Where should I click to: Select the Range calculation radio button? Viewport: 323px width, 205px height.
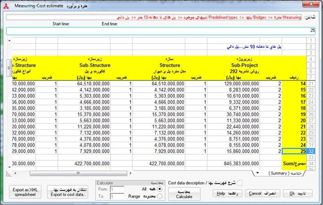160,197
